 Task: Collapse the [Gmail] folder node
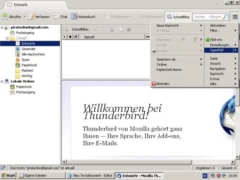tap(7, 38)
